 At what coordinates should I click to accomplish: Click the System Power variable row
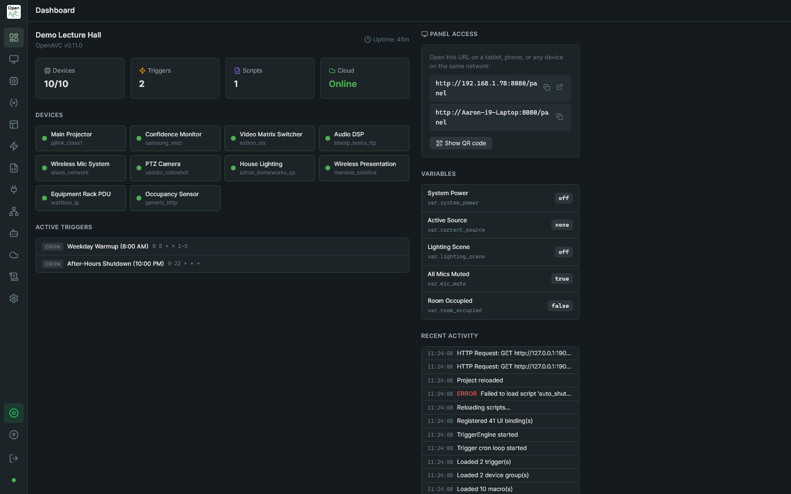coord(500,198)
